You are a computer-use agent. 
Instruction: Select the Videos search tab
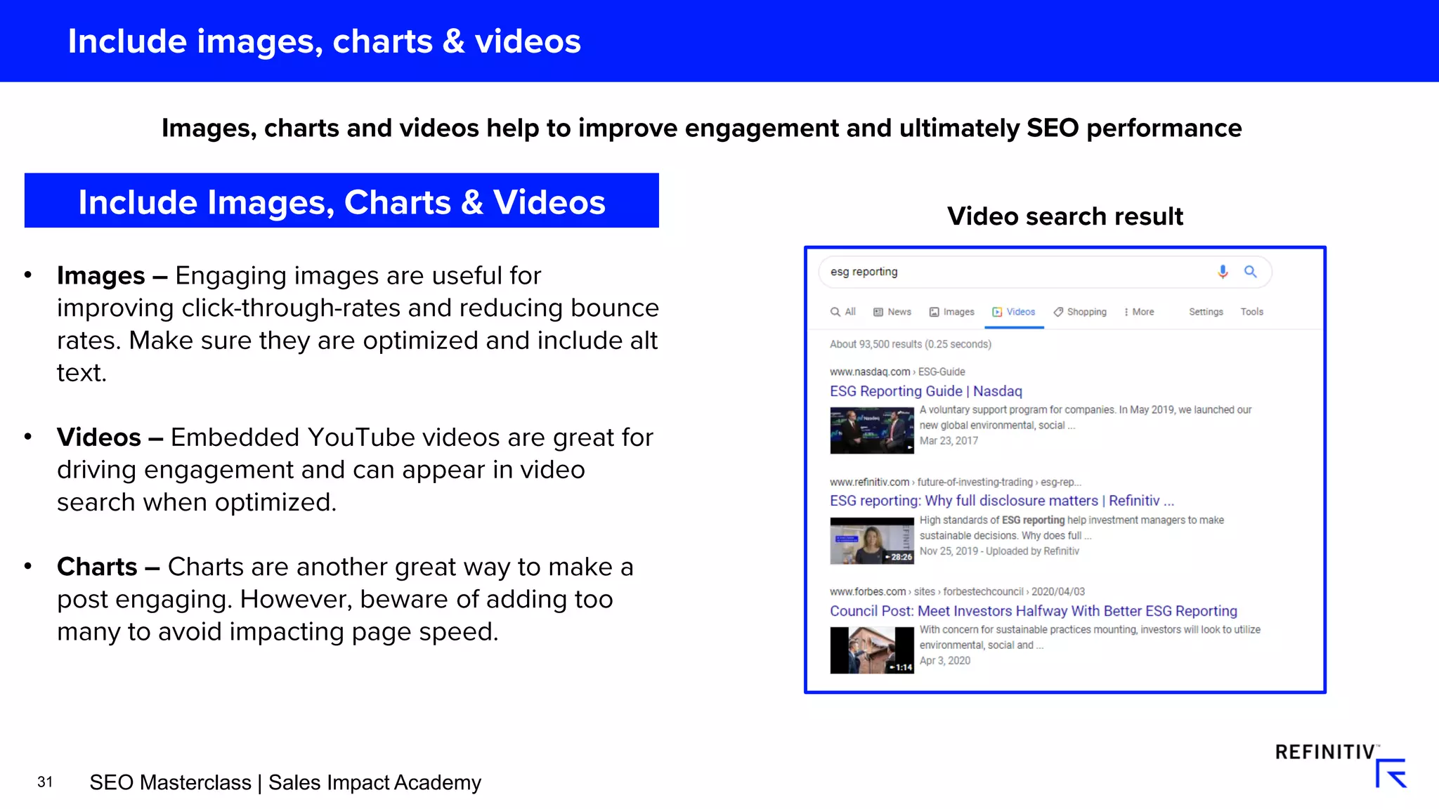coord(1014,312)
